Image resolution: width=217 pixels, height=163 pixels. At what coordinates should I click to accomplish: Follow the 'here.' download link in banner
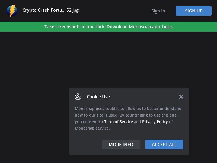click(167, 27)
